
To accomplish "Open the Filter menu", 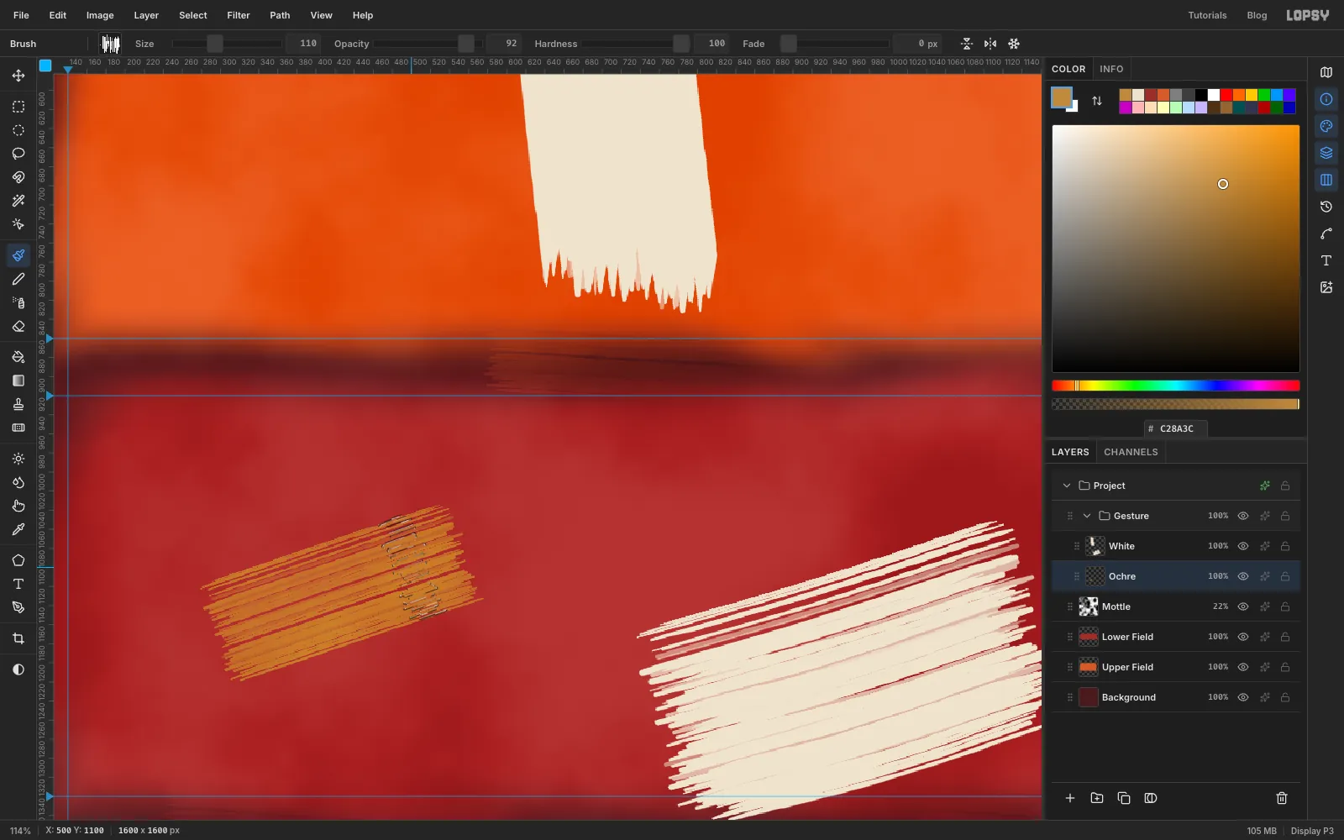I will [x=239, y=15].
